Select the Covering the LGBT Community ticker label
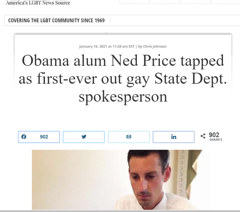240x212 pixels. pyautogui.click(x=56, y=20)
